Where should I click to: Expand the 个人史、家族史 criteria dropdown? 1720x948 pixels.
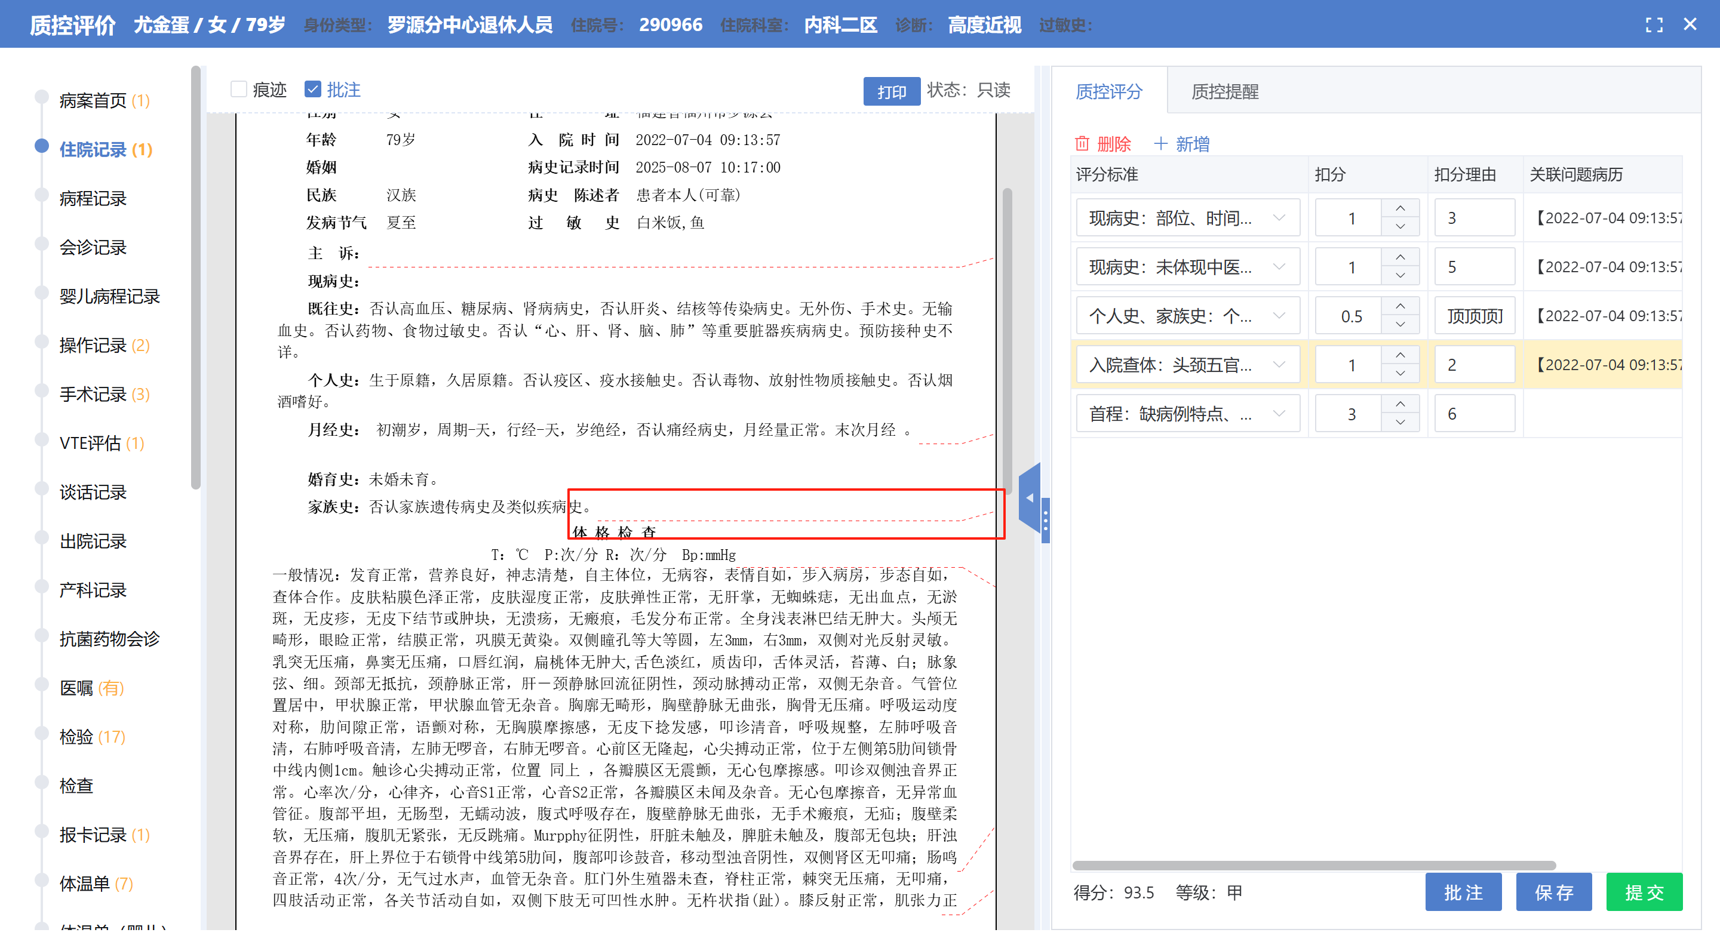tap(1187, 316)
